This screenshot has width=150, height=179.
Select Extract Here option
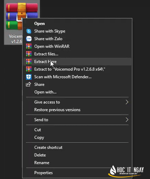[77, 62]
